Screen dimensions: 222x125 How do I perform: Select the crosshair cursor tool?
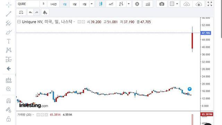(x=9, y=5)
